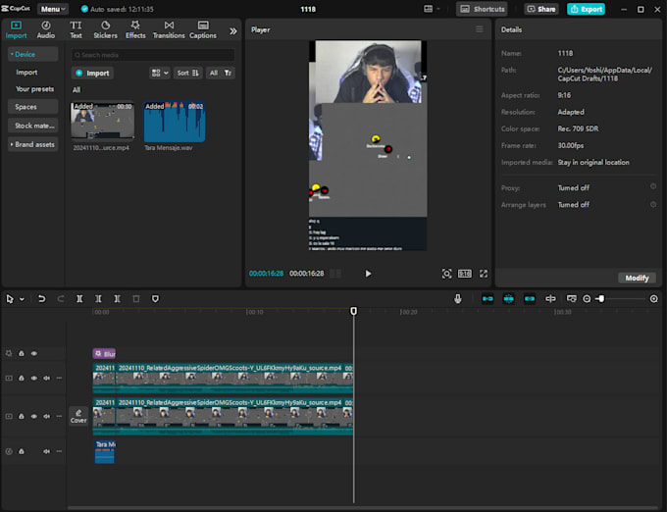The height and width of the screenshot is (512, 667).
Task: Open the Transitions tab
Action: pyautogui.click(x=169, y=29)
